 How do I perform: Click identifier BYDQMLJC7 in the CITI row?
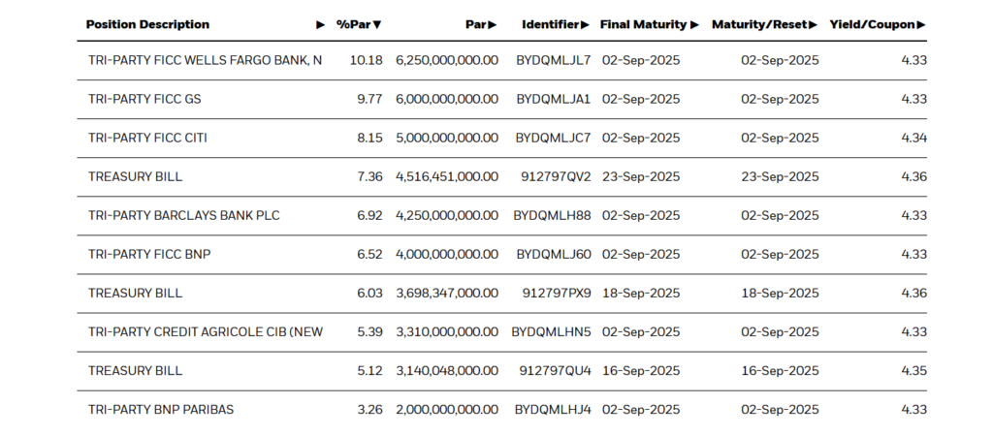point(553,138)
